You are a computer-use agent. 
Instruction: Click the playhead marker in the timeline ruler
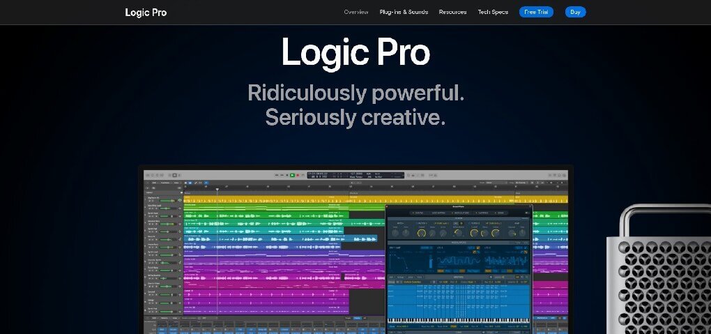(217, 189)
